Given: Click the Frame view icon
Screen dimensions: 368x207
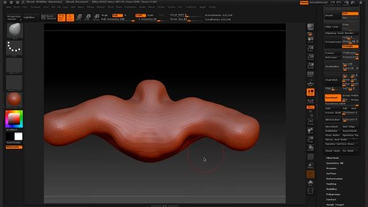Looking at the screenshot, I should pyautogui.click(x=310, y=122).
